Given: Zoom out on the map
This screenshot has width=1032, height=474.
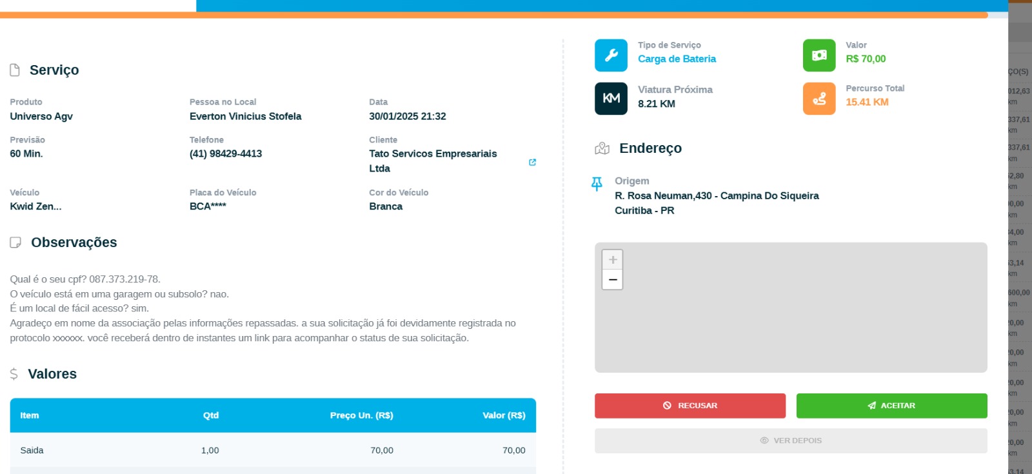Looking at the screenshot, I should tap(612, 280).
